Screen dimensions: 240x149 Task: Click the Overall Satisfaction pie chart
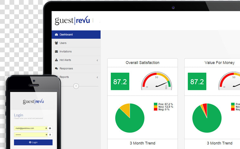130,118
